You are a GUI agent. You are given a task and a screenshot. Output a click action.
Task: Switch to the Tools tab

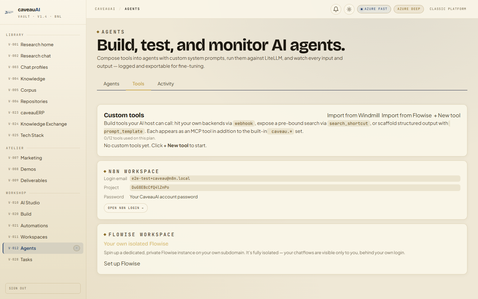138,84
